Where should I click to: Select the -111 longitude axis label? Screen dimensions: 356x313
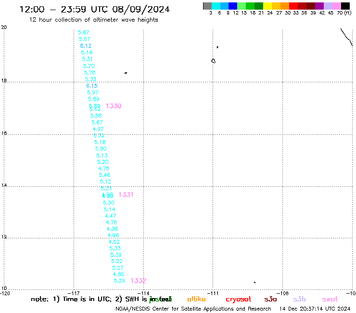(213, 293)
